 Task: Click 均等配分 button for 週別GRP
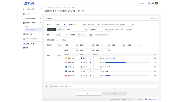coord(59,45)
